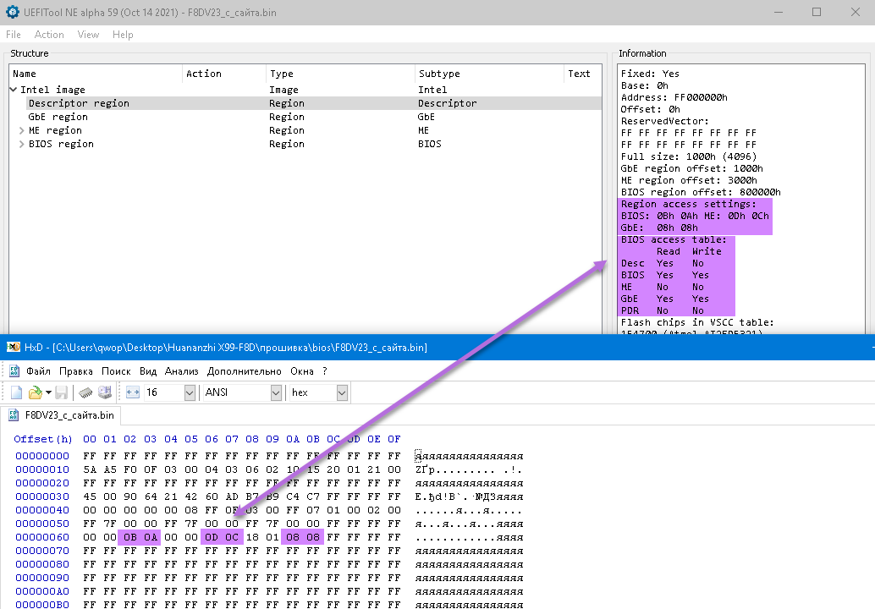This screenshot has width=875, height=609.
Task: Collapse the Intel image tree node
Action: point(14,89)
